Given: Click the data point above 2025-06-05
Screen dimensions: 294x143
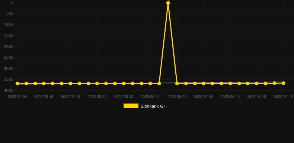Looking at the screenshot, I should click(x=177, y=83).
